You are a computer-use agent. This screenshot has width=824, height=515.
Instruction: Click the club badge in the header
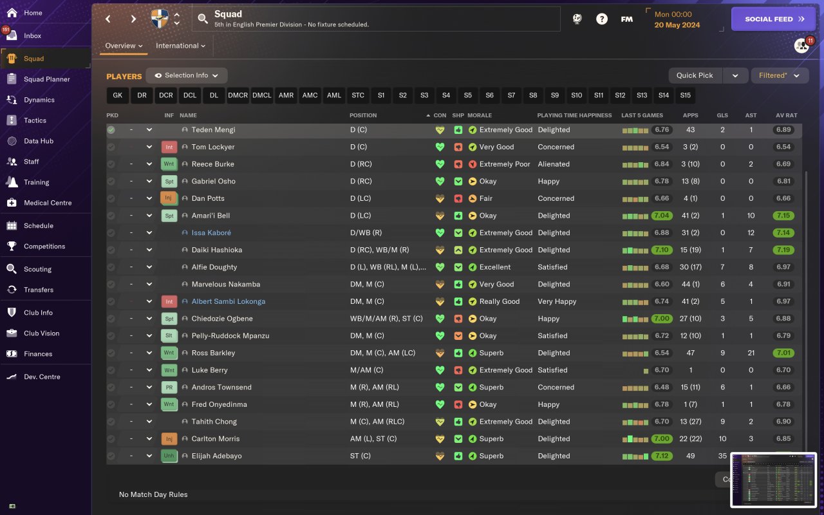click(x=159, y=19)
